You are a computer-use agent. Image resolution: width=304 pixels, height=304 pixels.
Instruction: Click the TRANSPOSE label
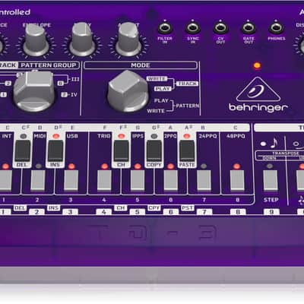[x=286, y=154]
